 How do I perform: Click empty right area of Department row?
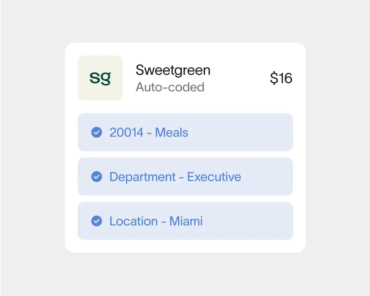pyautogui.click(x=269, y=177)
